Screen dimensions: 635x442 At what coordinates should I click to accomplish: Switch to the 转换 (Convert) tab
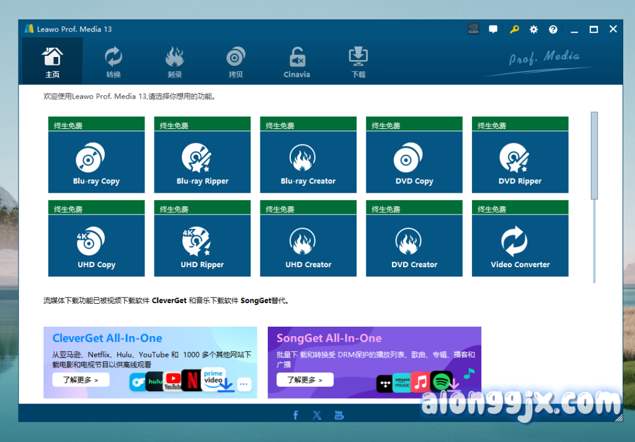[113, 62]
